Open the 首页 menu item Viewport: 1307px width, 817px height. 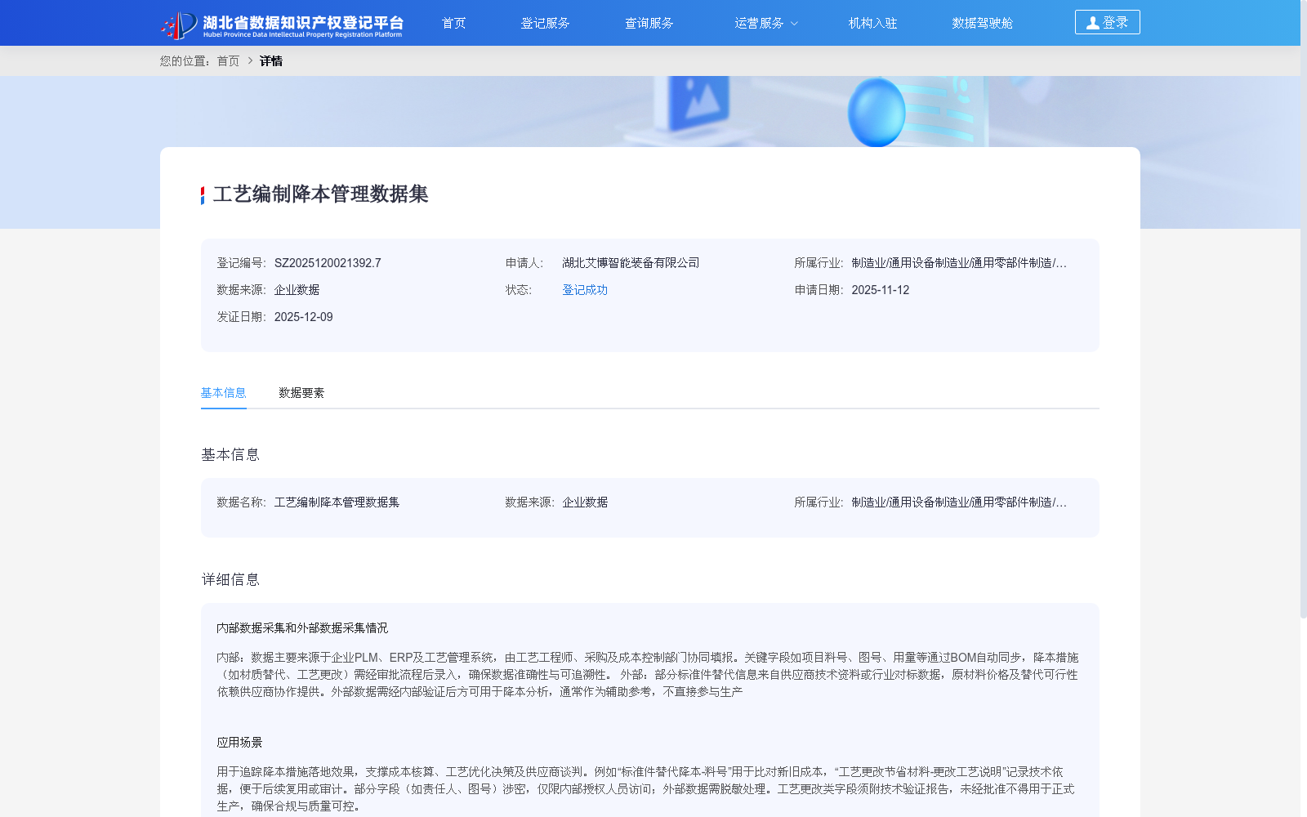(x=453, y=23)
